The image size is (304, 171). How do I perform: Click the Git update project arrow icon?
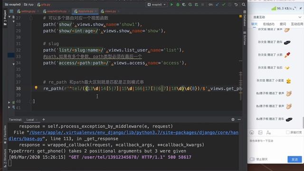218,4
